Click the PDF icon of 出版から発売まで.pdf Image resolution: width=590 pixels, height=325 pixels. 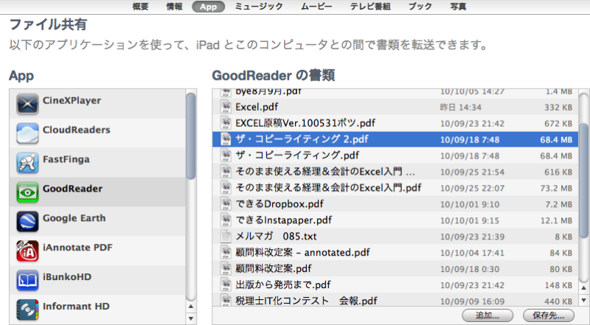click(226, 284)
